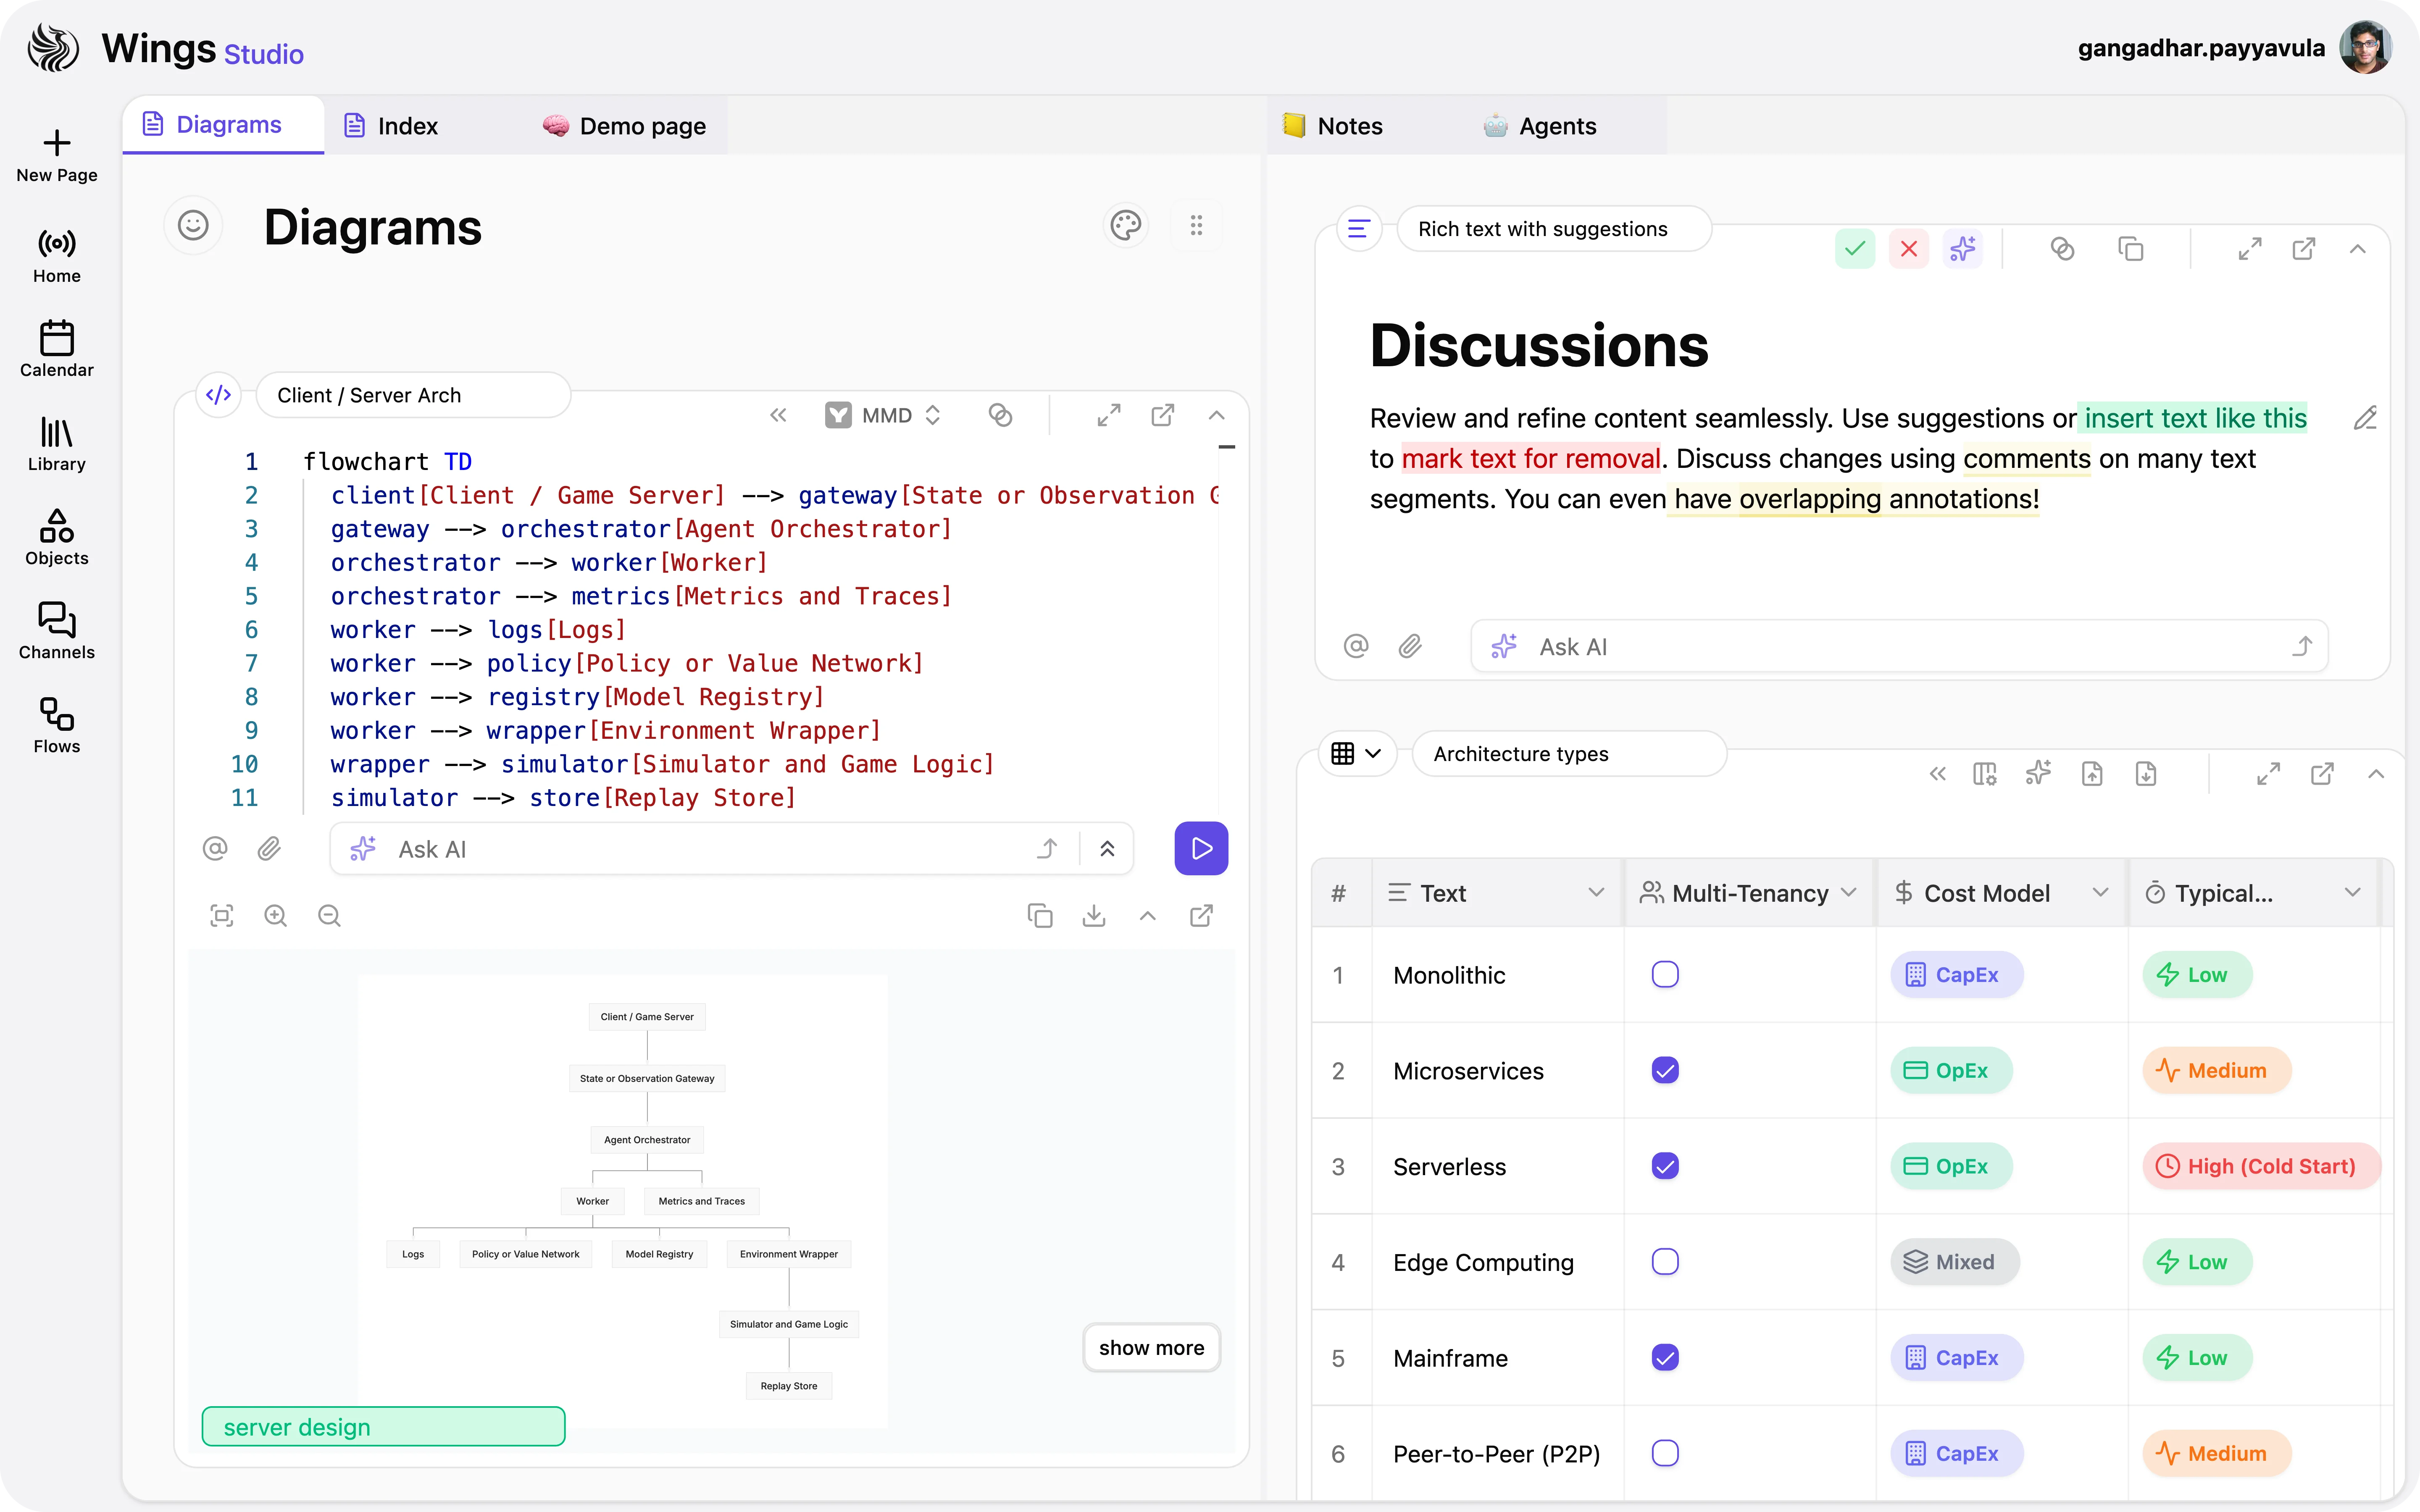Copy the Rich text with suggestions block
The width and height of the screenshot is (2420, 1512).
2131,249
